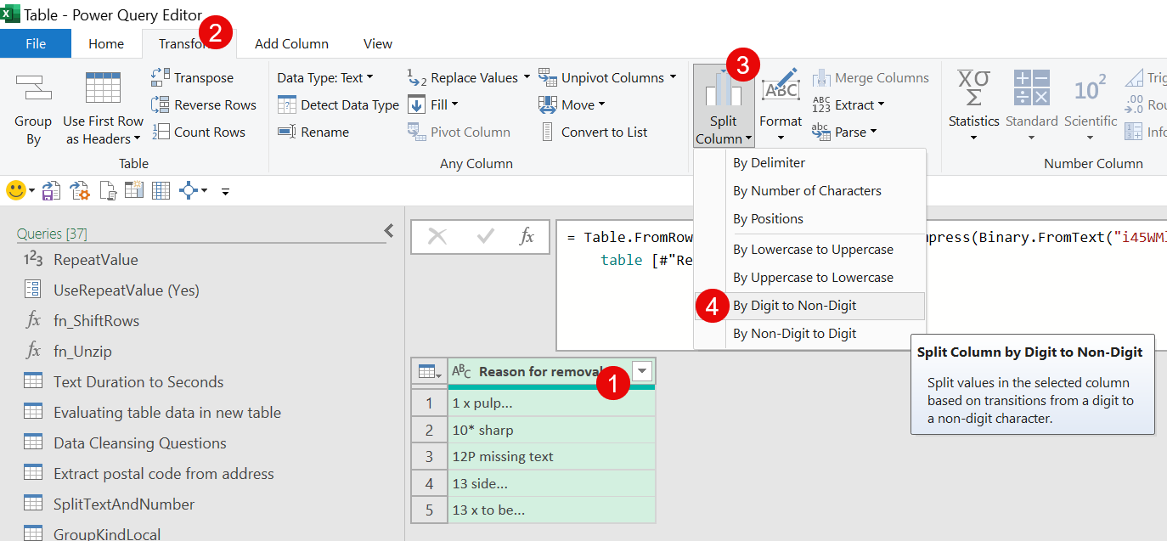Click the fx formula icon

click(527, 237)
